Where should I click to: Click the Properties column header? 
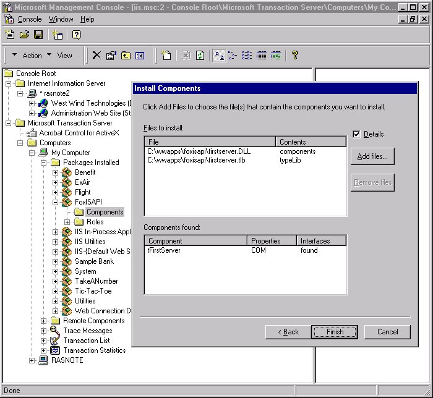pyautogui.click(x=272, y=241)
